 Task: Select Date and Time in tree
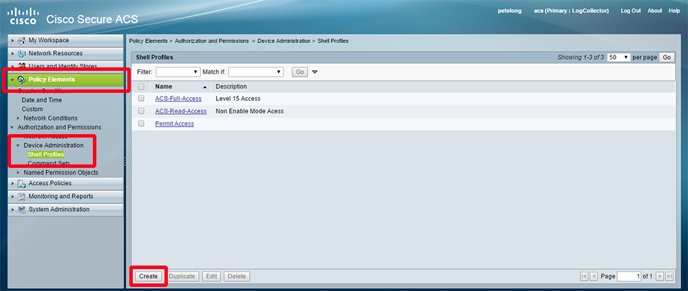coord(42,100)
